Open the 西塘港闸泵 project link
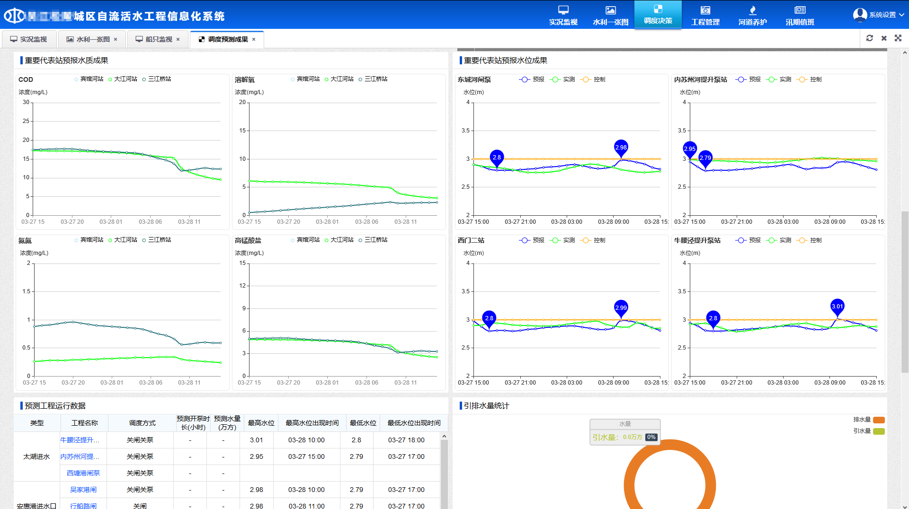 83,473
